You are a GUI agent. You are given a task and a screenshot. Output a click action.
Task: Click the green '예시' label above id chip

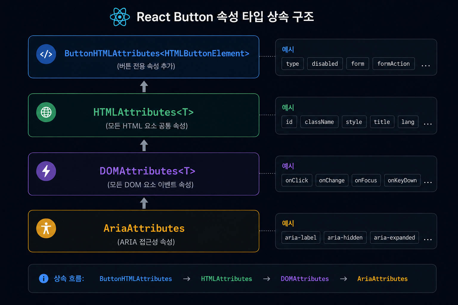click(x=288, y=108)
